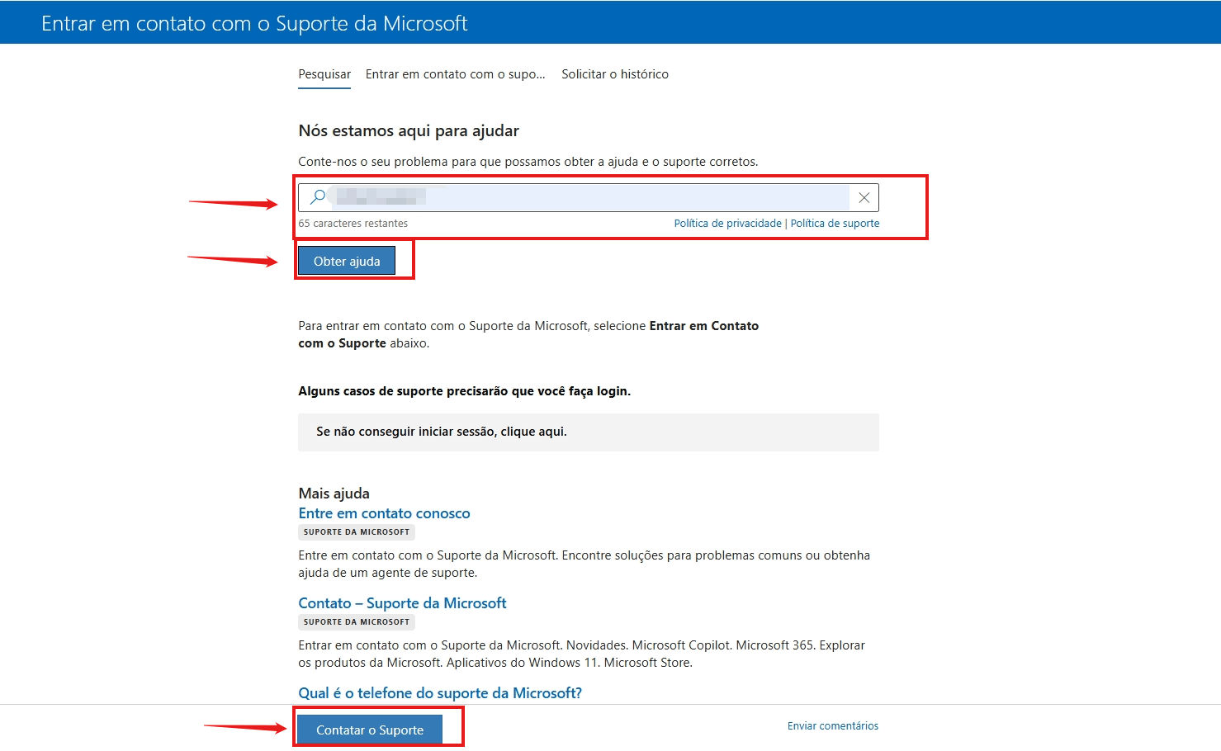Switch to the Pesquisar tab
The height and width of the screenshot is (751, 1221).
click(x=324, y=73)
